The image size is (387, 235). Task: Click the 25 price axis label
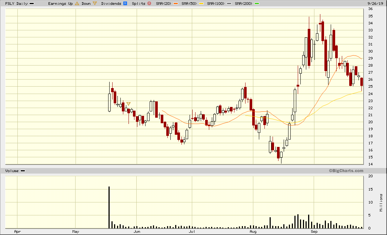[x=370, y=87]
